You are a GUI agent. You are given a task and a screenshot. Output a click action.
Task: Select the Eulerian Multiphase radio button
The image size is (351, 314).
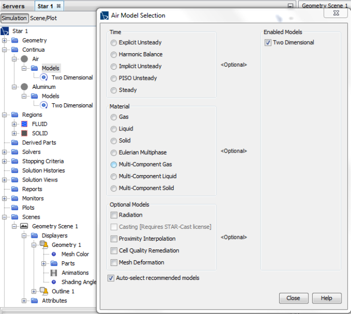[113, 153]
